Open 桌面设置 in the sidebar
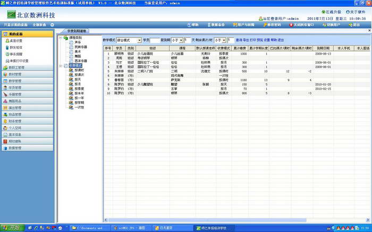The image size is (372, 232). click(14, 41)
